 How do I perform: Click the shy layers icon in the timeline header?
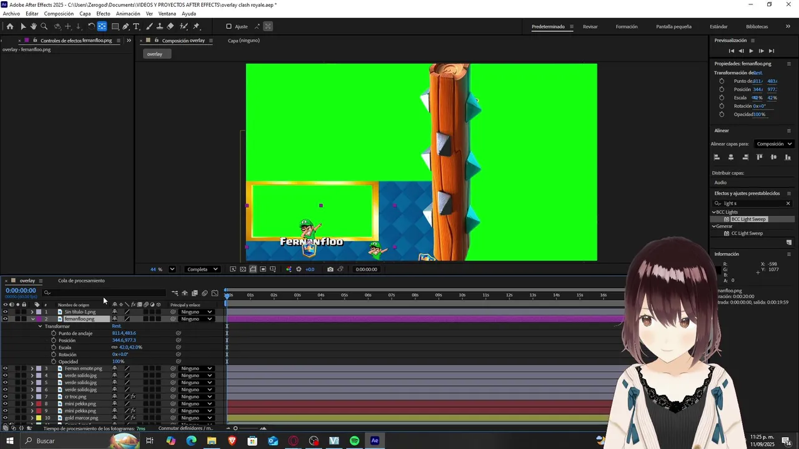pyautogui.click(x=185, y=292)
